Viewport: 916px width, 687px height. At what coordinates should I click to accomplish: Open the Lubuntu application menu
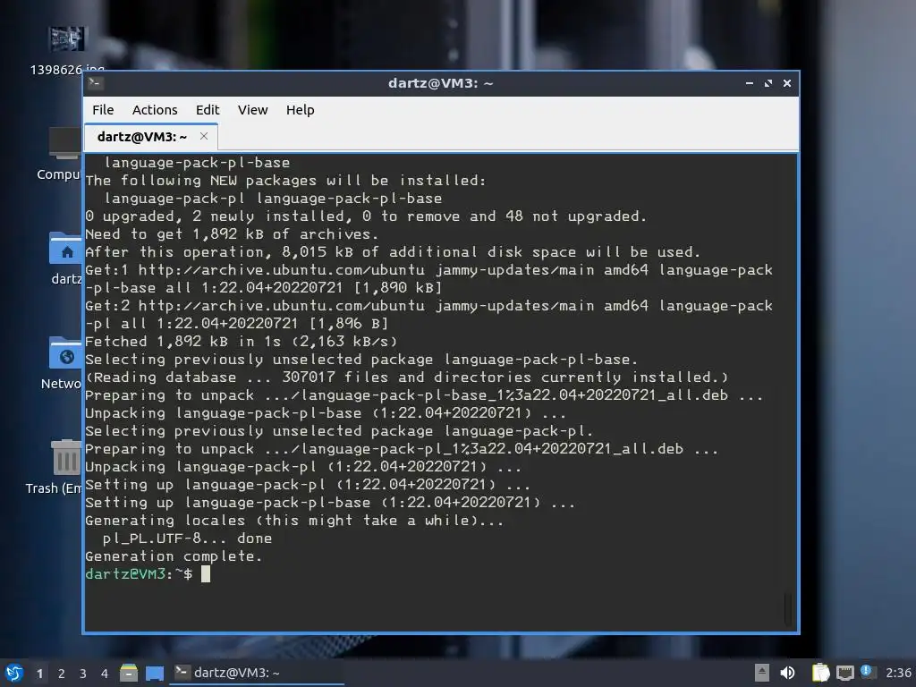click(13, 673)
